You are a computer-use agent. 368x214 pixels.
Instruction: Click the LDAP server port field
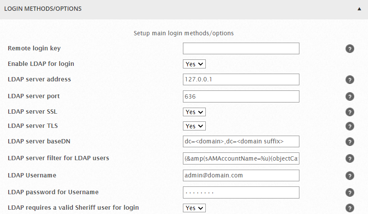pyautogui.click(x=241, y=96)
